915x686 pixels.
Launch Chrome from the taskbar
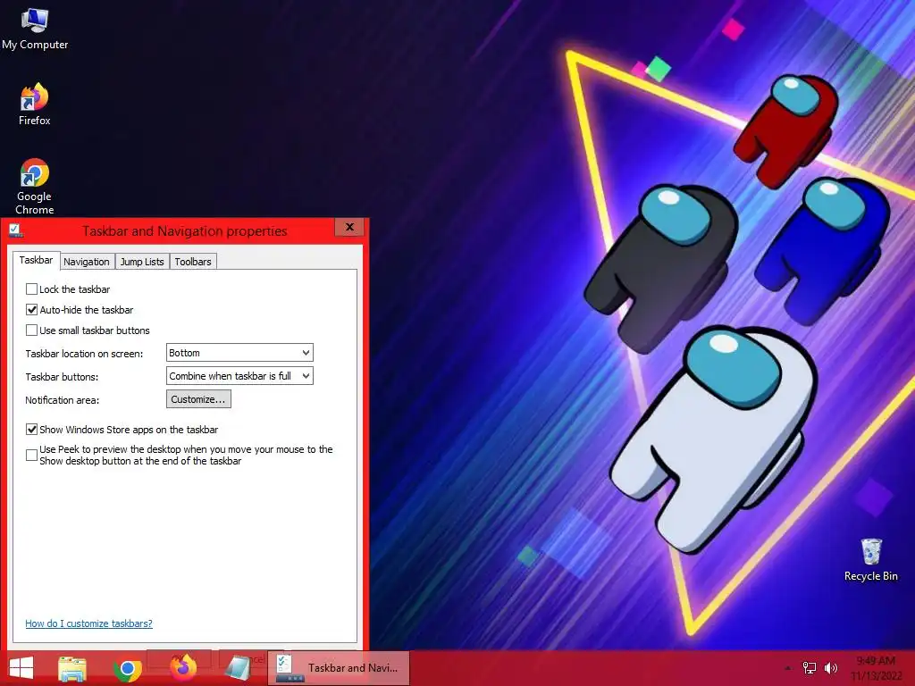[127, 668]
